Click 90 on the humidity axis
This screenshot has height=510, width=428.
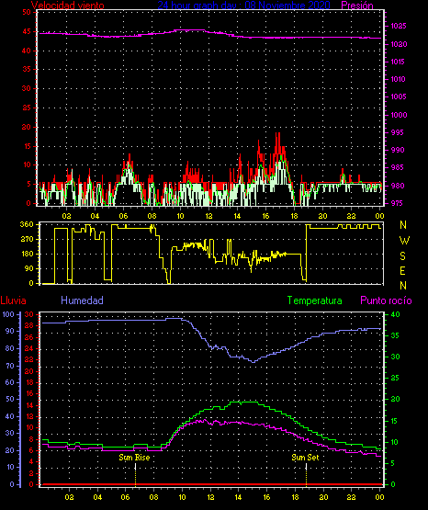point(10,331)
